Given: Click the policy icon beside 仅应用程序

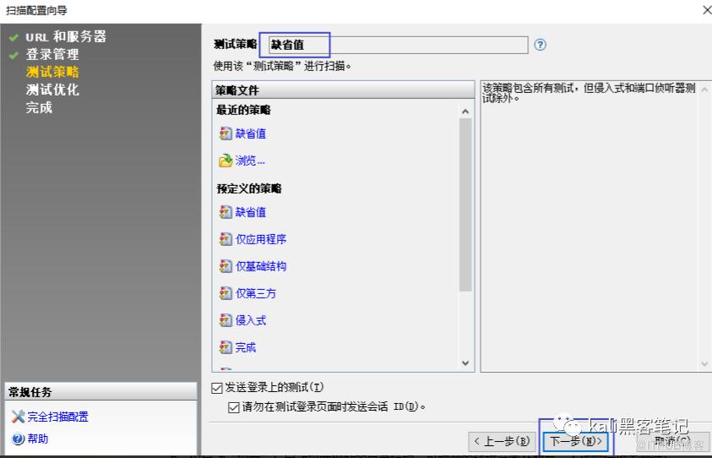Looking at the screenshot, I should click(x=226, y=239).
